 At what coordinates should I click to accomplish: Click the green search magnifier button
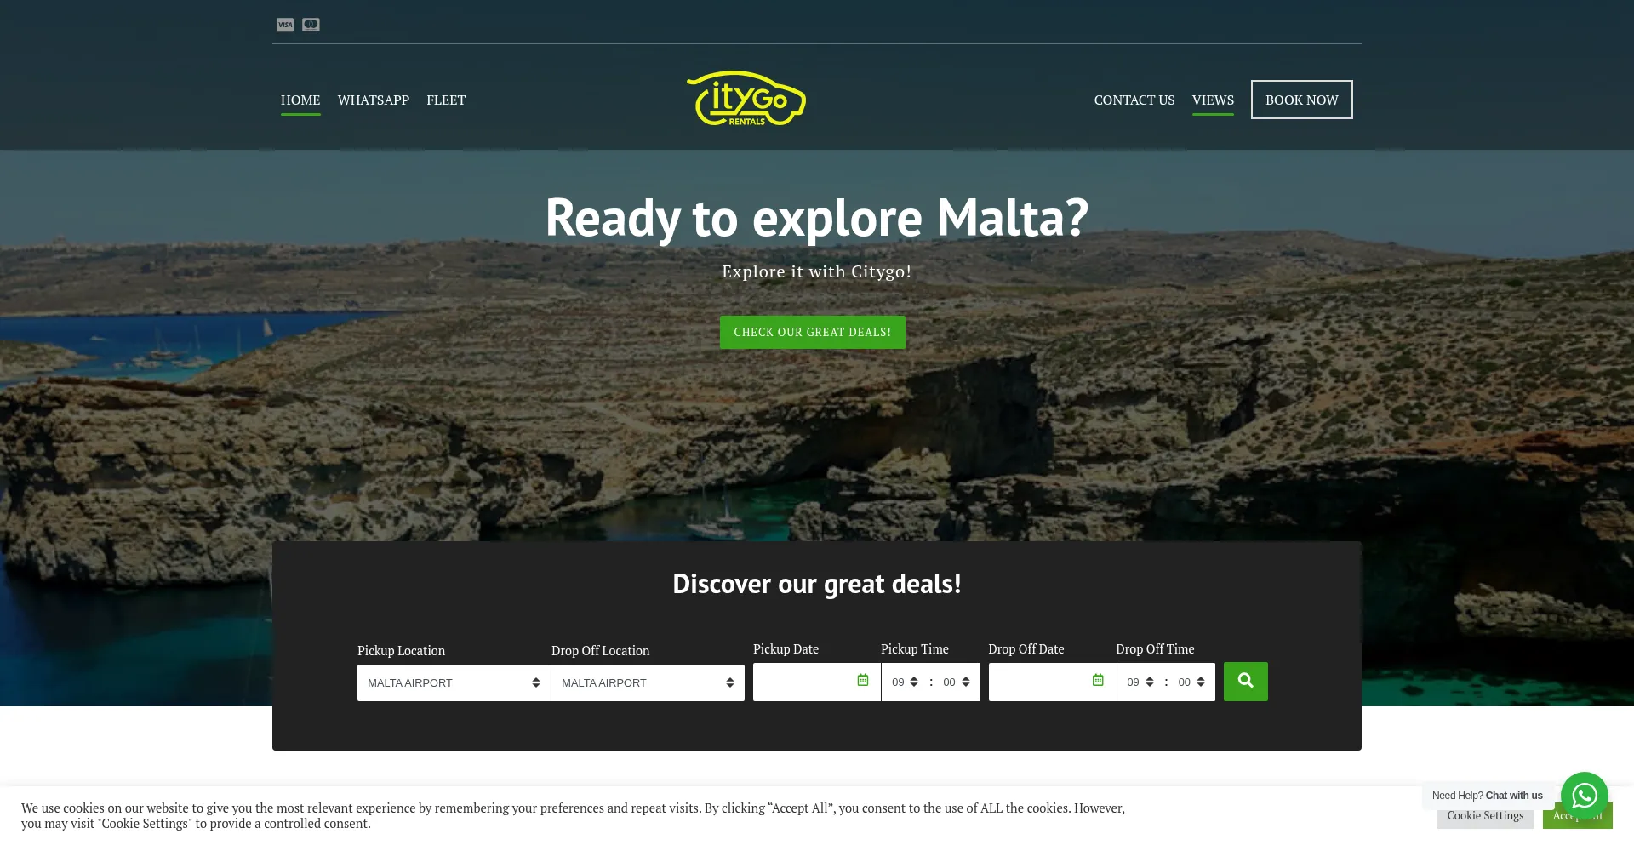[x=1245, y=682]
